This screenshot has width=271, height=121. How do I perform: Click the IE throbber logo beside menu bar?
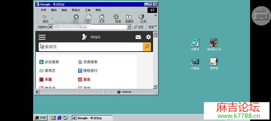click(152, 10)
